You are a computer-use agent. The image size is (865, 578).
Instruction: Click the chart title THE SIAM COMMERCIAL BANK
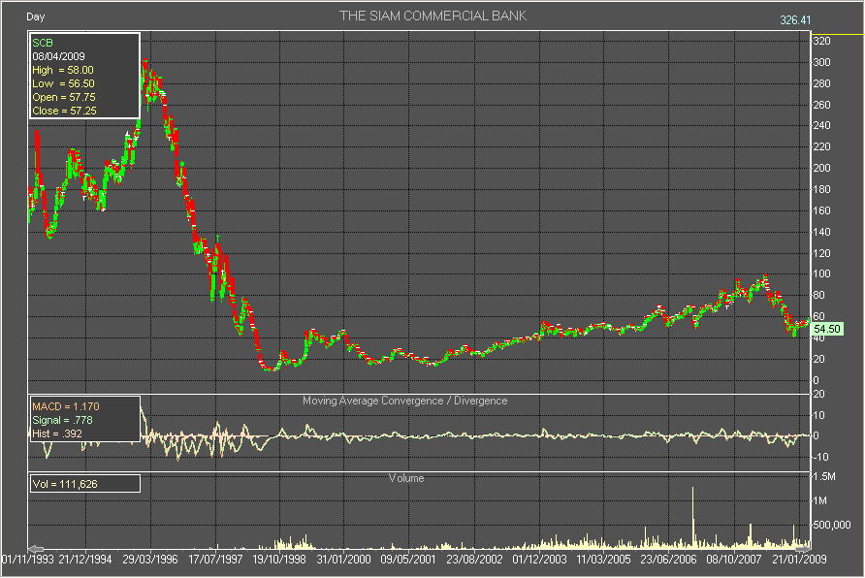pos(433,16)
